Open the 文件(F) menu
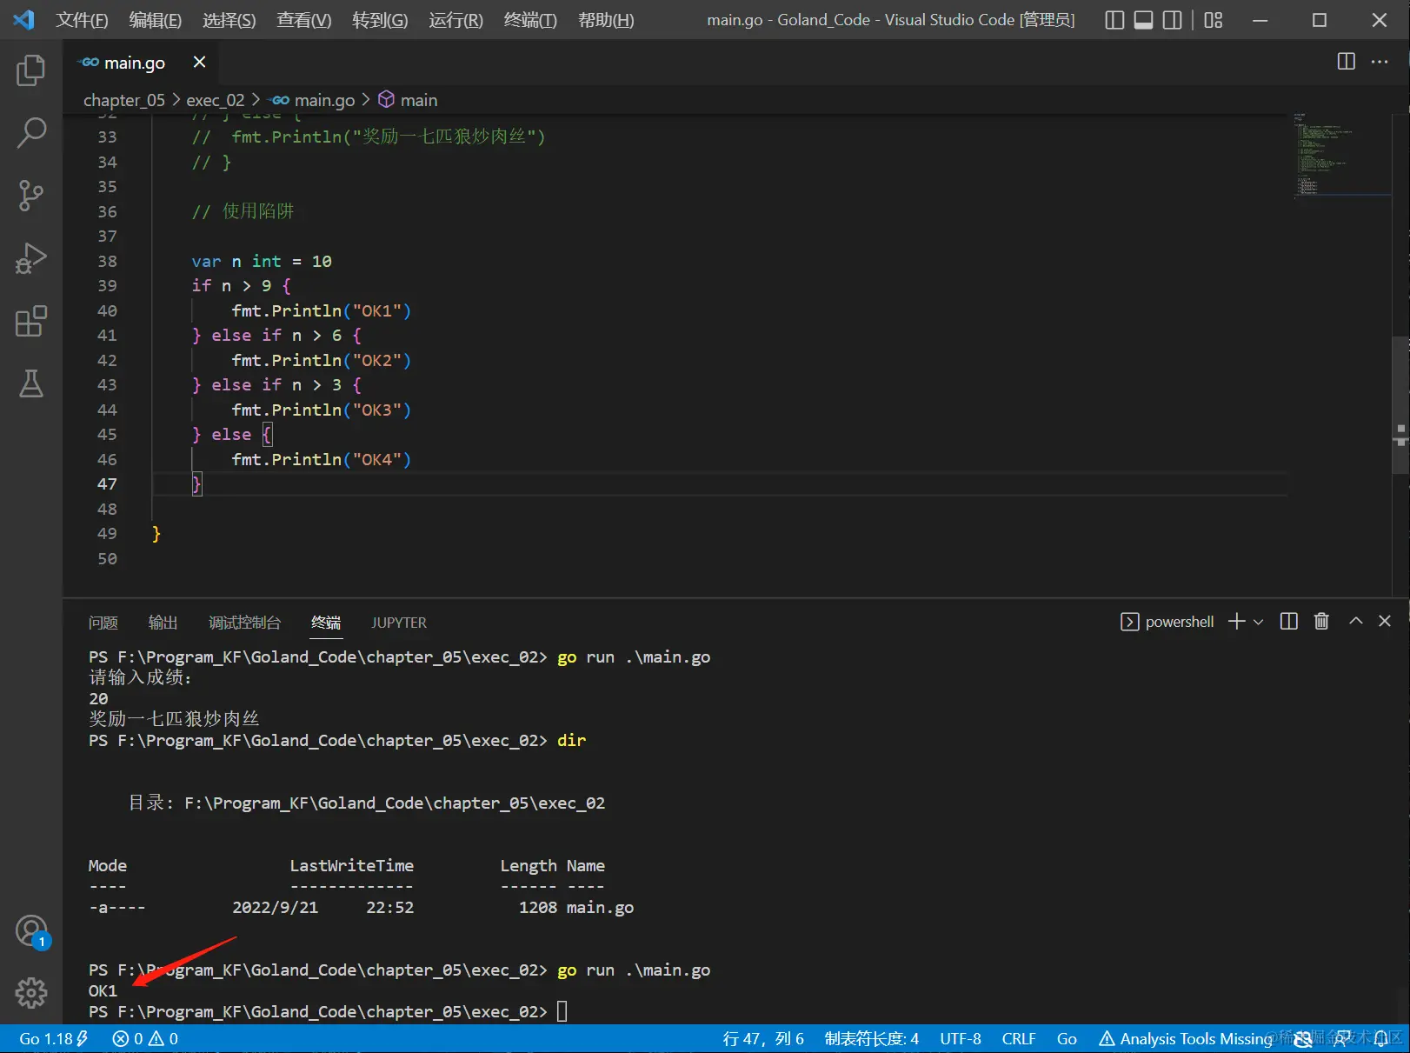The image size is (1410, 1053). pyautogui.click(x=82, y=20)
